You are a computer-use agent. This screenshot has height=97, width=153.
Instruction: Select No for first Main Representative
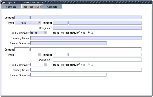click(89, 32)
